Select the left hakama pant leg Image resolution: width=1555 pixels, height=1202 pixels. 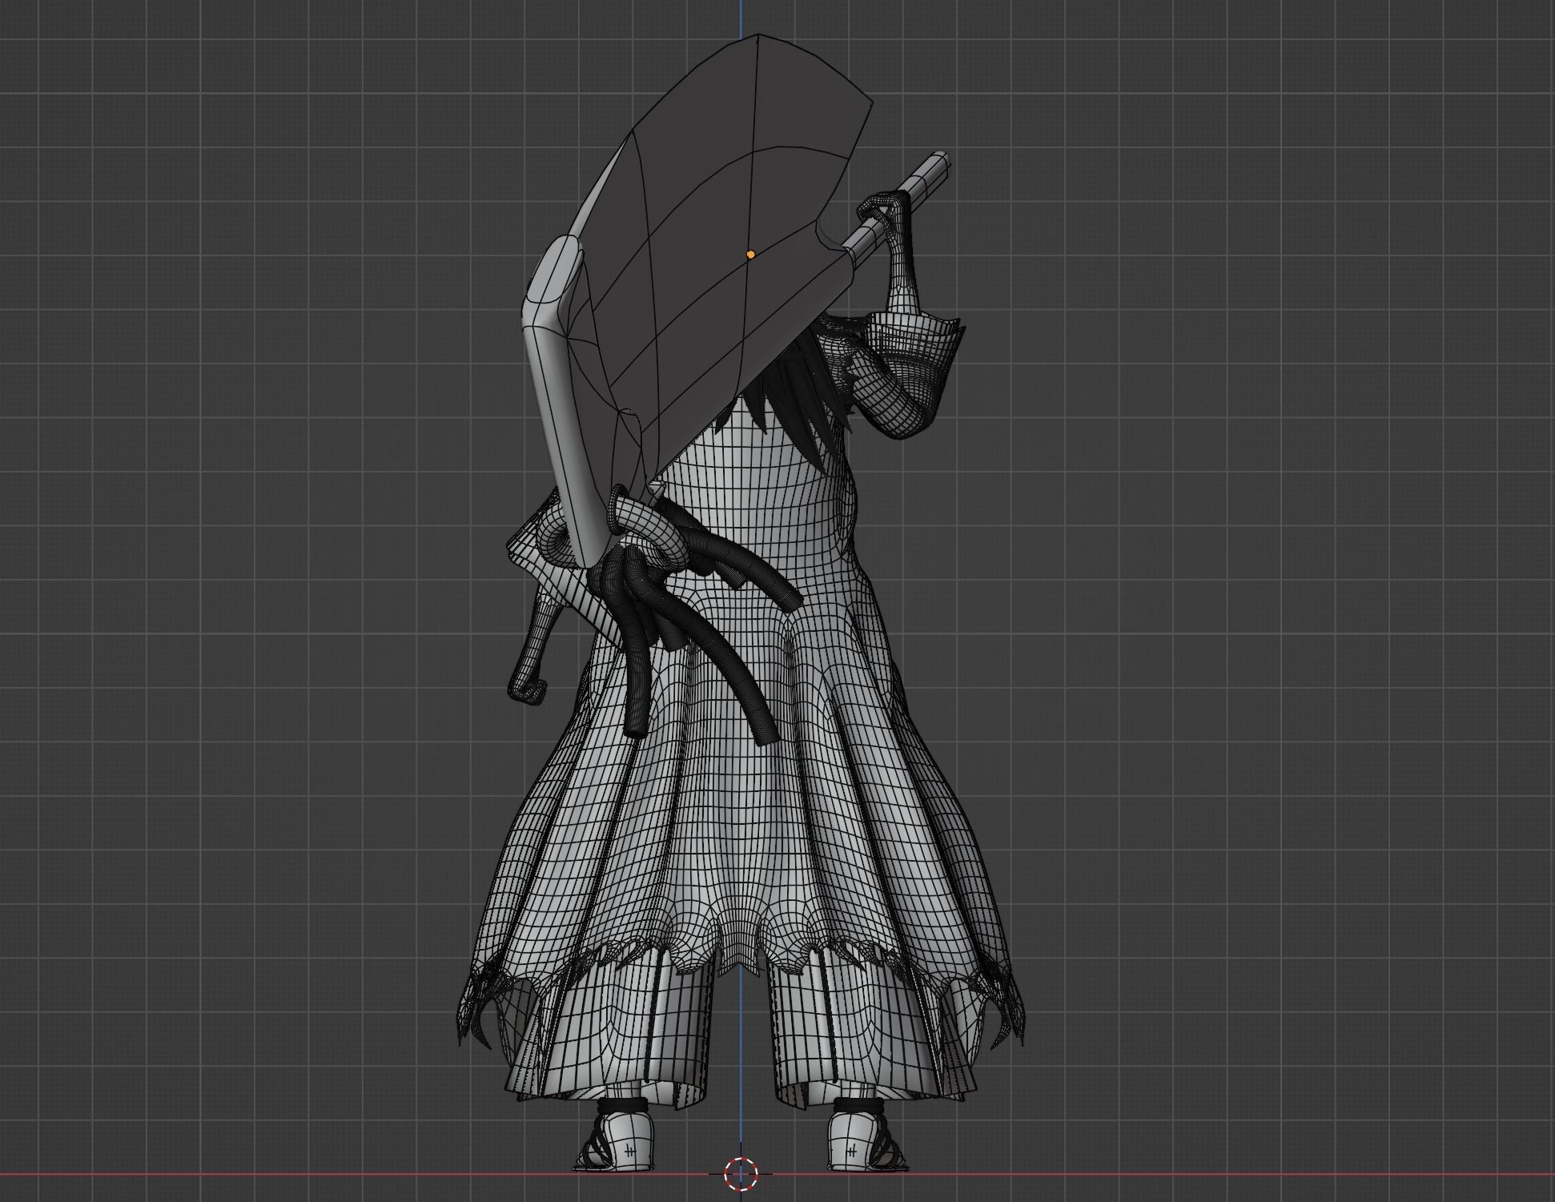pyautogui.click(x=617, y=1041)
